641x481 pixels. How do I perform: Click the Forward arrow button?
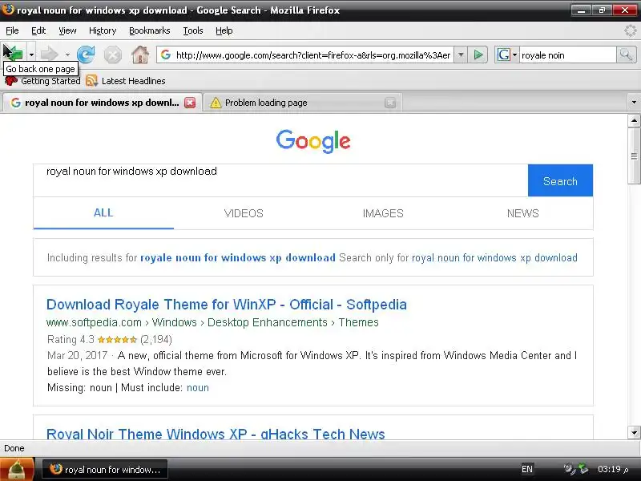pos(50,54)
